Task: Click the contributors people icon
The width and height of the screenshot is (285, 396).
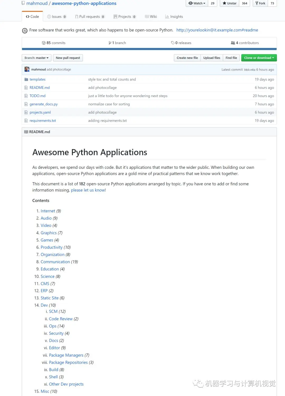Action: coord(233,43)
